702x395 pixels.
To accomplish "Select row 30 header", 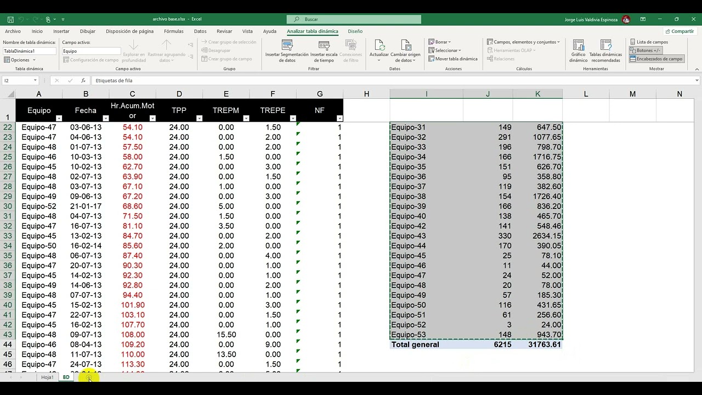I will 8,206.
